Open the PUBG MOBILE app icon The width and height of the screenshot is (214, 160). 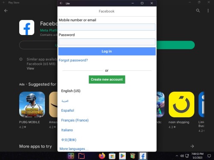point(32,105)
